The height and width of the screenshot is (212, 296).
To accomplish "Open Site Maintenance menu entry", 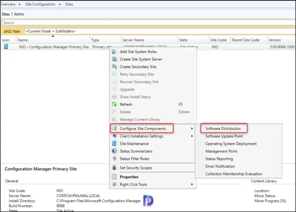I will [134, 144].
